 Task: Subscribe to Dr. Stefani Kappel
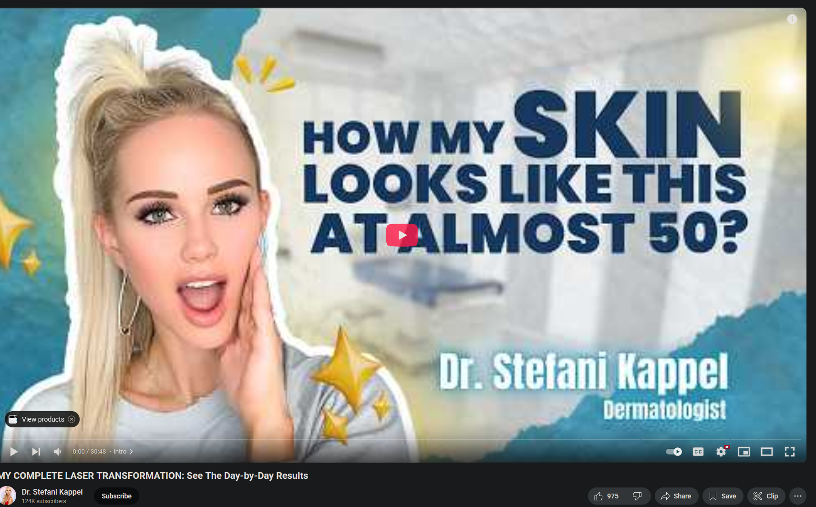[x=116, y=496]
